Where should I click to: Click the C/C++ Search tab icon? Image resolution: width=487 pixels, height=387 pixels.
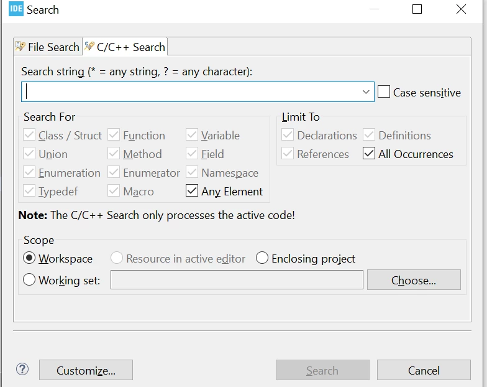[89, 46]
